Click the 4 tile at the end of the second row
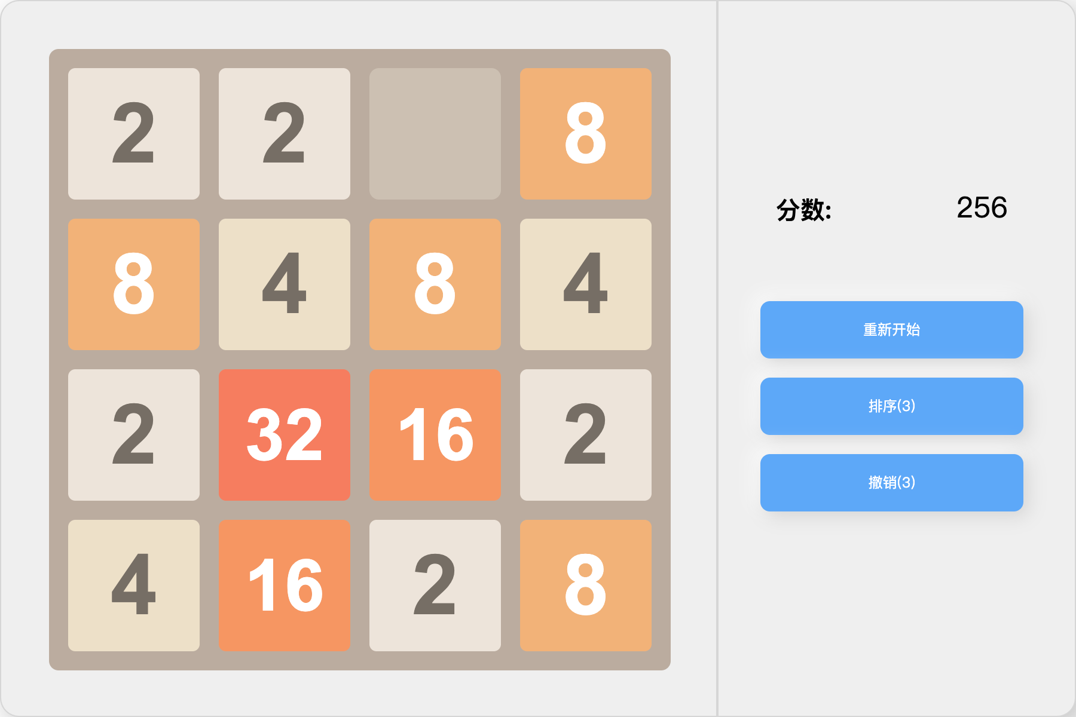The height and width of the screenshot is (717, 1076). 586,284
